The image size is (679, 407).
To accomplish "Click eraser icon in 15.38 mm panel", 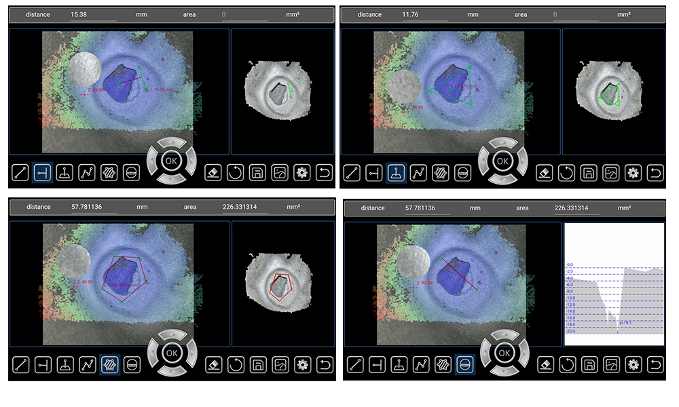I will coord(213,173).
